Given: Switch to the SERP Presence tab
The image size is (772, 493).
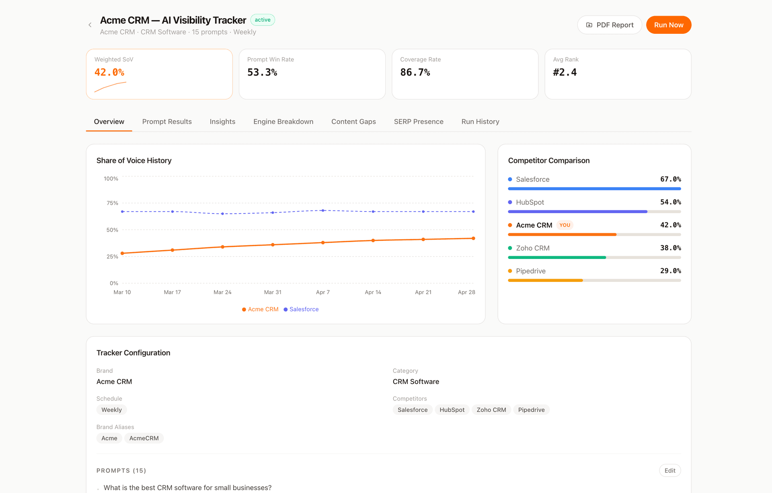Looking at the screenshot, I should [x=419, y=121].
